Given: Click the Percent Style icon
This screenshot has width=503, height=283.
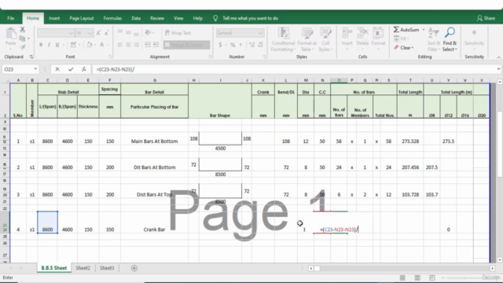Looking at the screenshot, I should (x=233, y=45).
